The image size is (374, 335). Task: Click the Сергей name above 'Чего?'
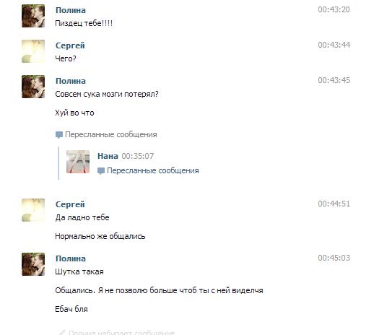pos(70,45)
